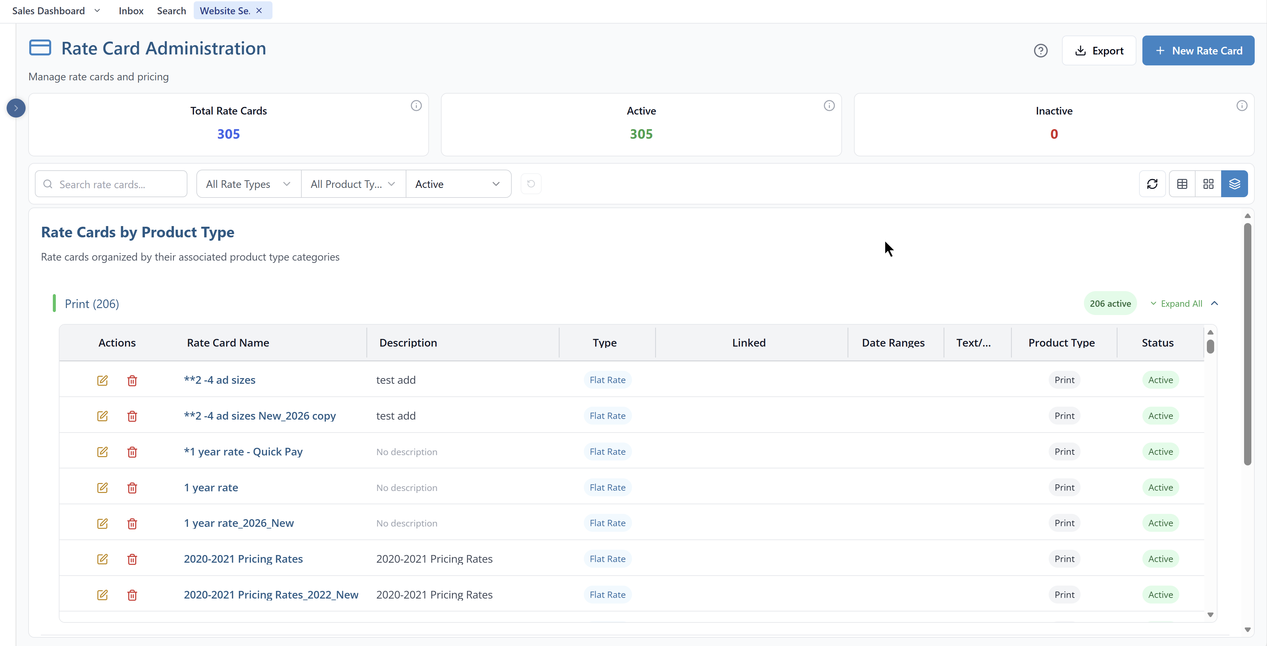Viewport: 1267px width, 646px height.
Task: Open the Inbox tab
Action: pyautogui.click(x=131, y=11)
